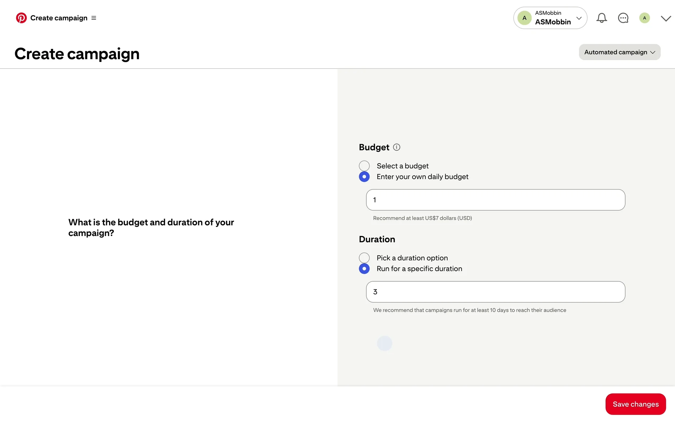Click the Pinterest logo icon

[21, 18]
